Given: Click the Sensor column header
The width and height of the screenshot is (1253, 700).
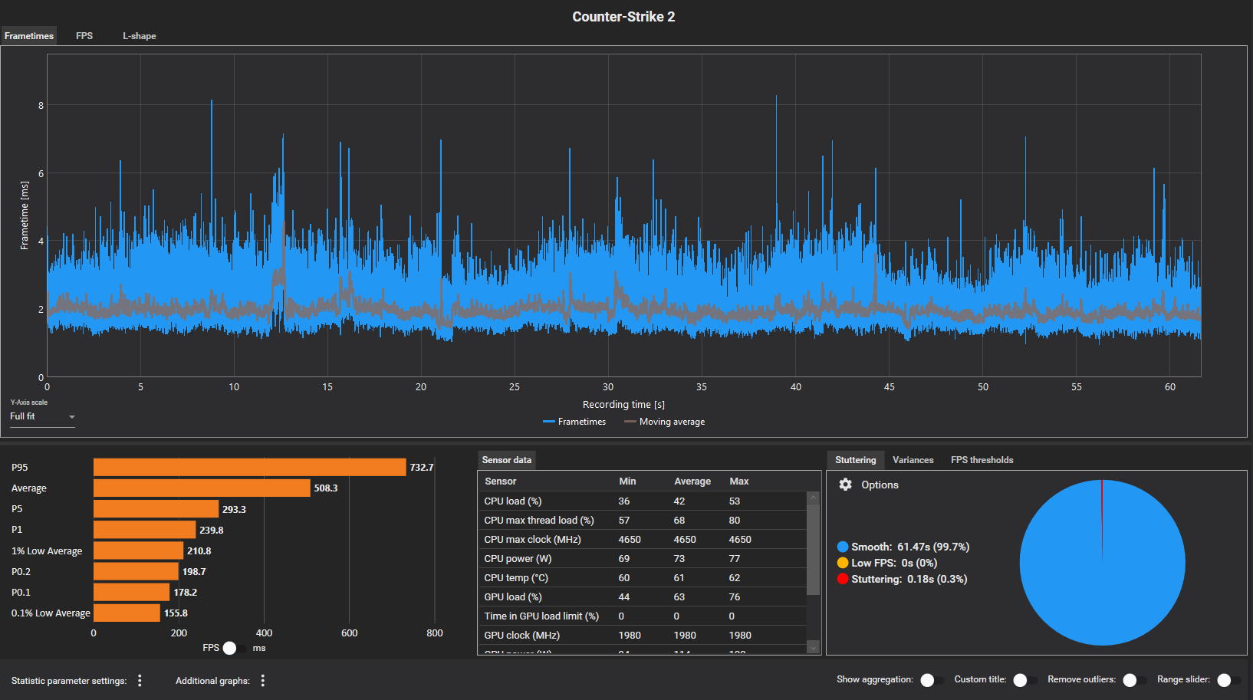Looking at the screenshot, I should (500, 481).
